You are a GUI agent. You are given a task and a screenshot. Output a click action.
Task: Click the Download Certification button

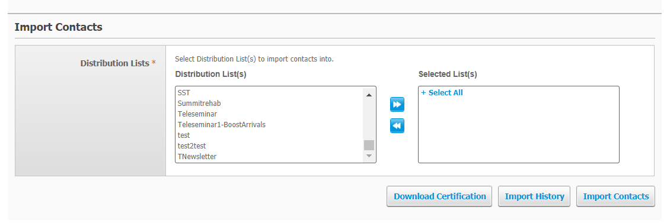point(439,196)
